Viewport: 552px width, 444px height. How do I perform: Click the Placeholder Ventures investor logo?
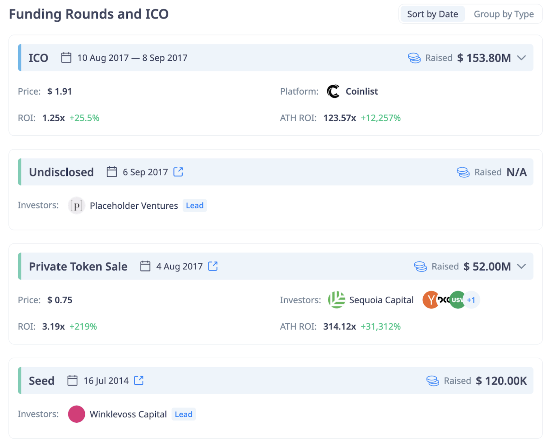click(76, 206)
